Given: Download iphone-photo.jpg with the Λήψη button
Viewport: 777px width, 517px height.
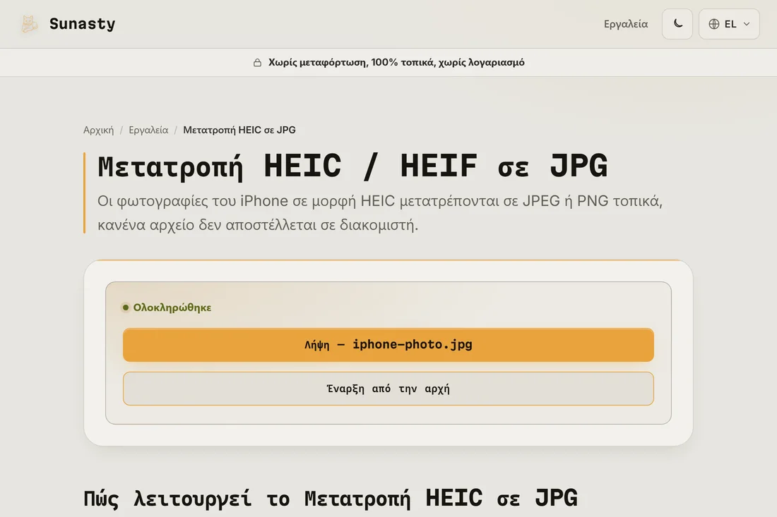Looking at the screenshot, I should [389, 345].
